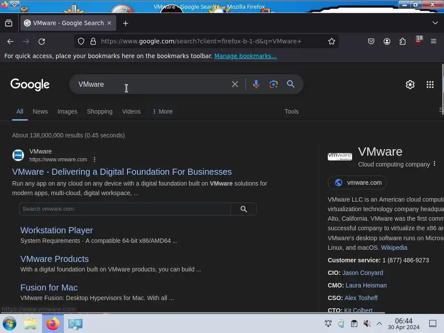This screenshot has width=444, height=333.
Task: Open more options for VMware knowledge panel
Action: [x=434, y=164]
